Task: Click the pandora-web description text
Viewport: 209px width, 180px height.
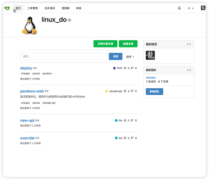Action: point(53,96)
